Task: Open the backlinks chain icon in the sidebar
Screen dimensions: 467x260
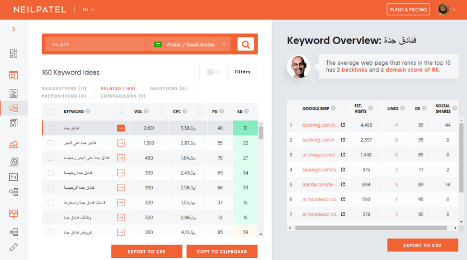Action: [x=13, y=247]
